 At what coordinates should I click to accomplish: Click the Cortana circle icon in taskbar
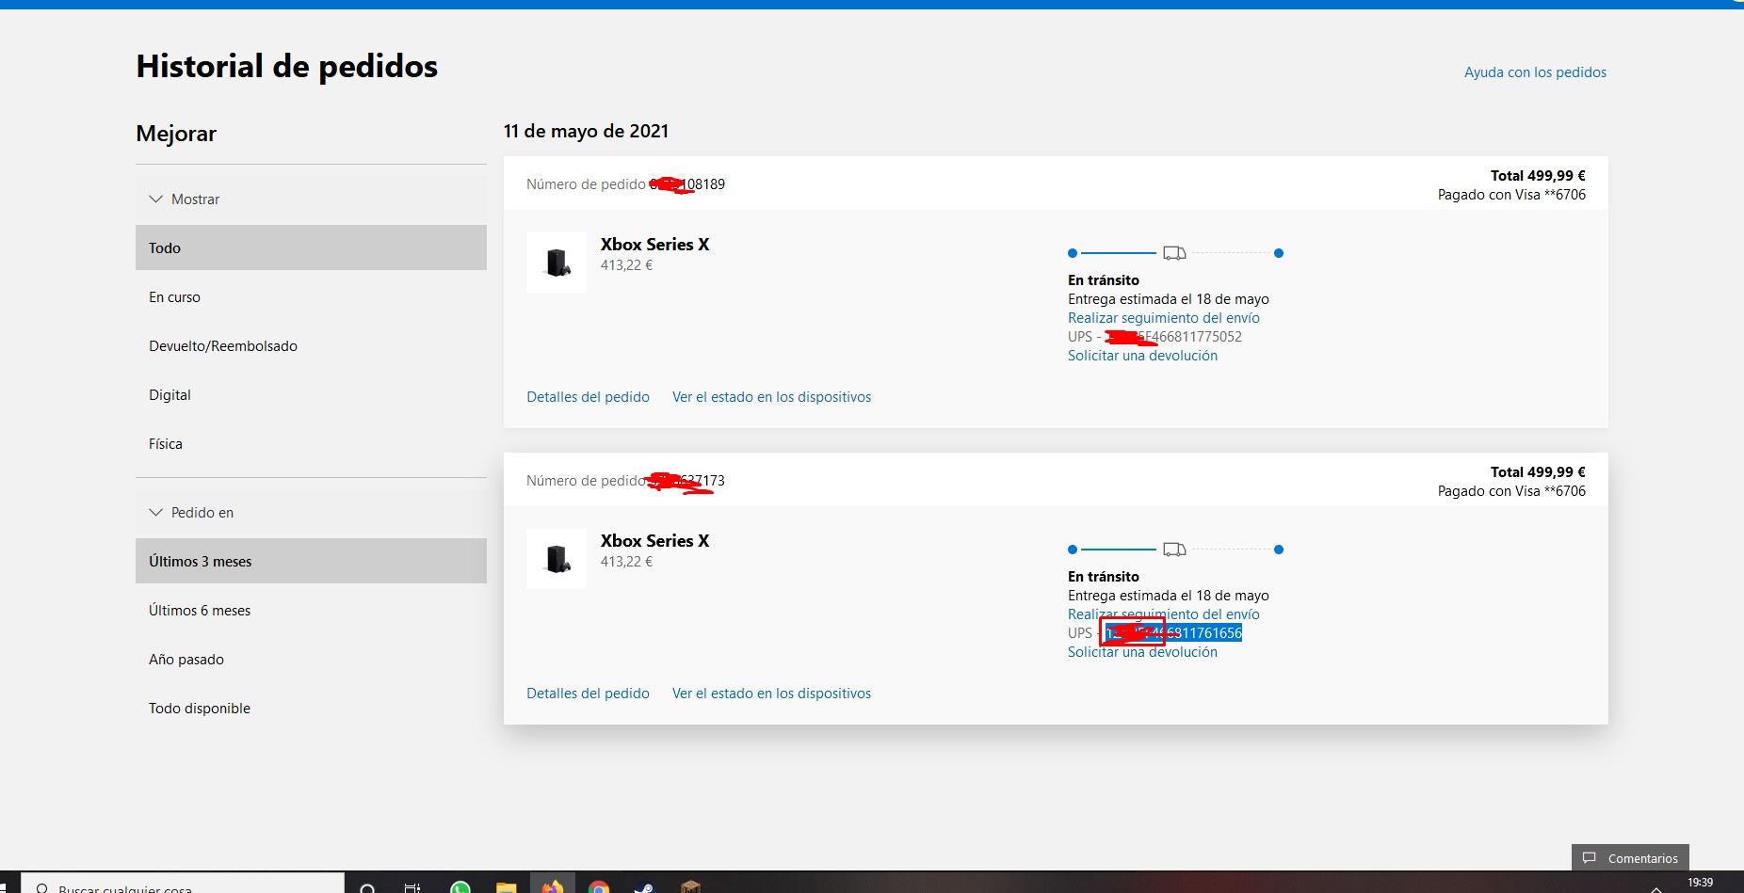[368, 888]
